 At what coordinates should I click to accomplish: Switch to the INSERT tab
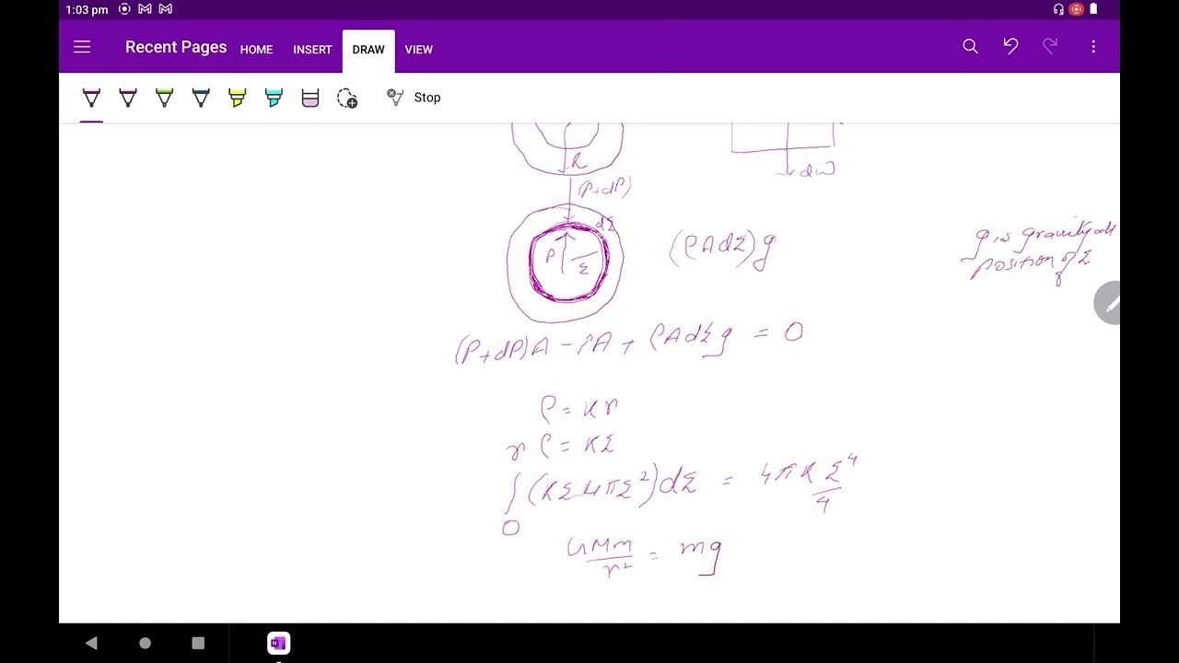click(x=312, y=50)
